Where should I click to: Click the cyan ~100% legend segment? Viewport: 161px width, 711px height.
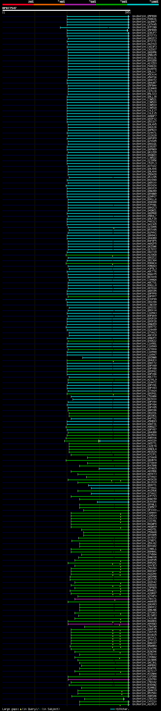click(x=143, y=5)
